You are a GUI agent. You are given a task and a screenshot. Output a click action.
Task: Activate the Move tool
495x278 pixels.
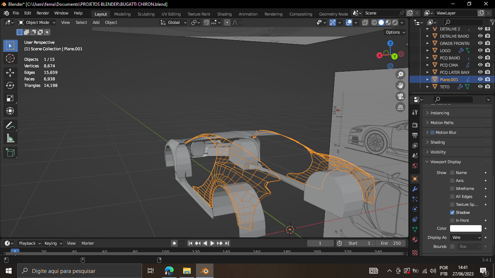point(10,72)
